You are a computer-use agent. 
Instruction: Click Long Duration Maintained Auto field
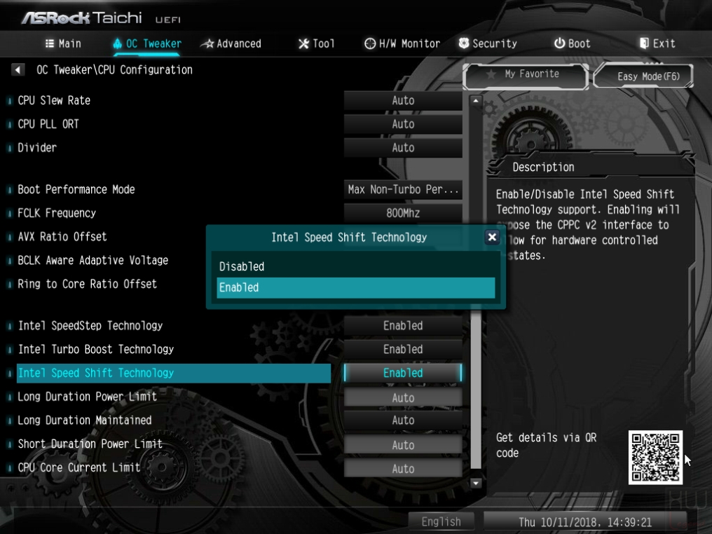point(403,420)
